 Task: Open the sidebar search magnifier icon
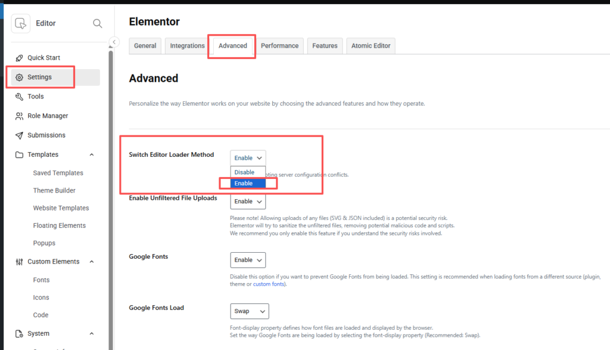coord(97,24)
